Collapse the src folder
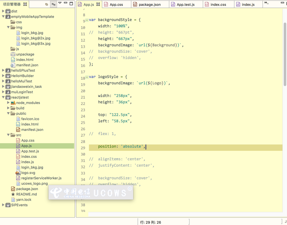 point(8,135)
